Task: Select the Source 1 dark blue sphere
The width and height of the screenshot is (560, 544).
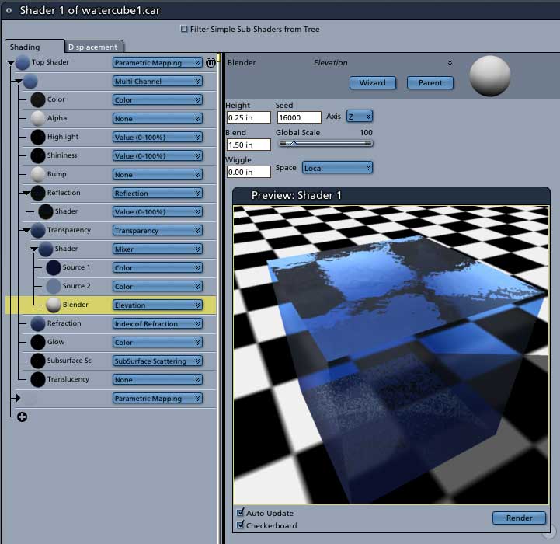Action: [x=54, y=267]
